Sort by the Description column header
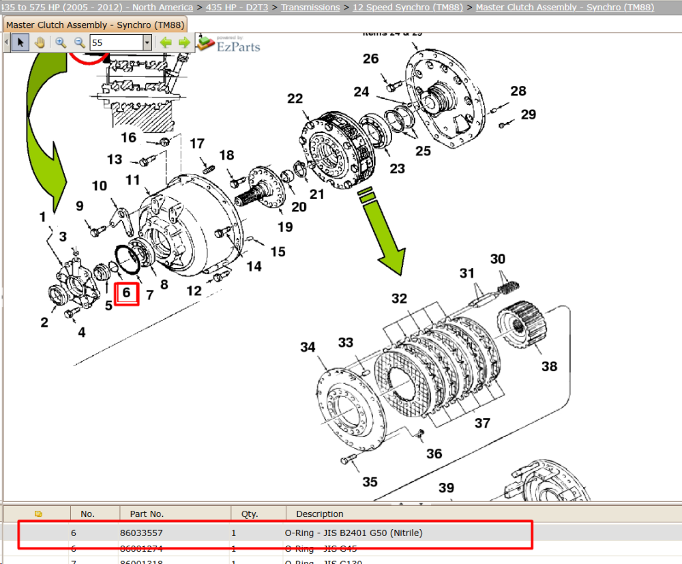 pos(320,514)
